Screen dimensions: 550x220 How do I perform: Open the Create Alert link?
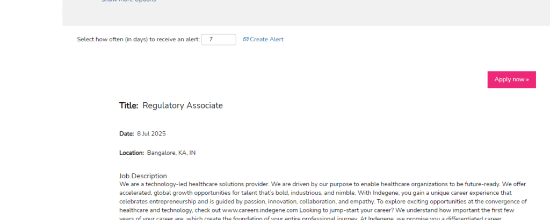coord(266,40)
